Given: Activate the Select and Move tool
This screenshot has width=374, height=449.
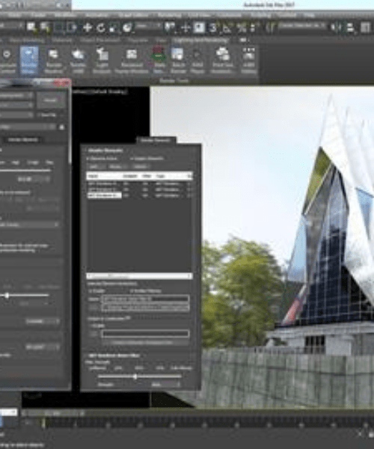Looking at the screenshot, I should tap(87, 28).
